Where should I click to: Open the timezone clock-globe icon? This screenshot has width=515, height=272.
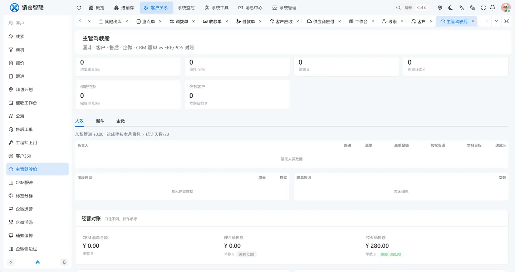472,7
